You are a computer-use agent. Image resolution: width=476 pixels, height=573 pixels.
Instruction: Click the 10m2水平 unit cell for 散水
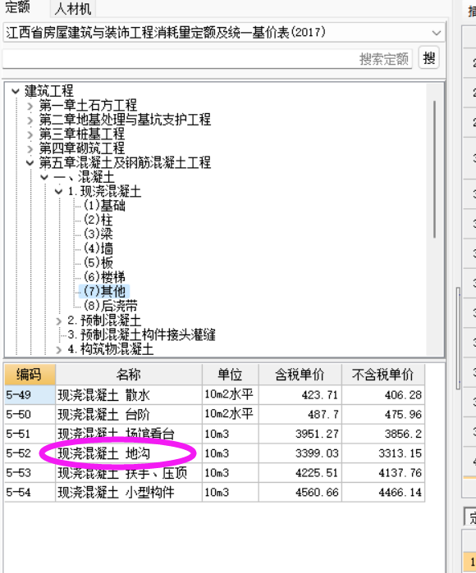pyautogui.click(x=230, y=395)
